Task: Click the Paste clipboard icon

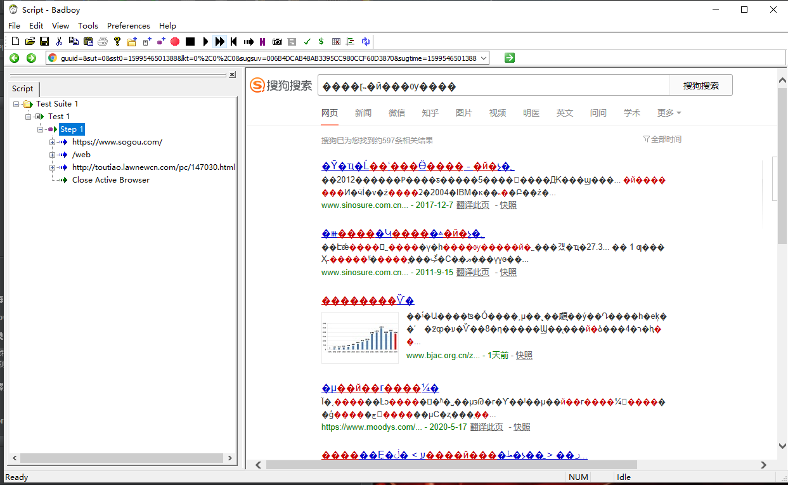Action: [88, 41]
